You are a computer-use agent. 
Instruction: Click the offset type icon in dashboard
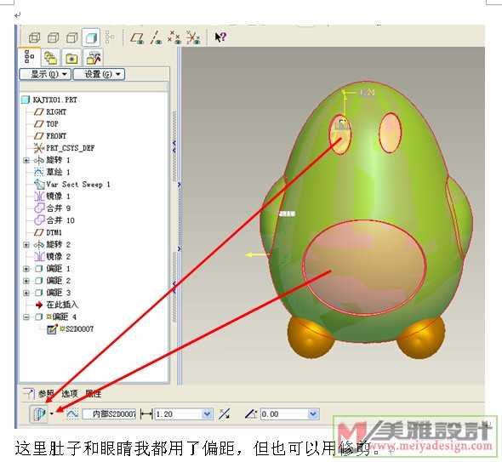pyautogui.click(x=39, y=414)
